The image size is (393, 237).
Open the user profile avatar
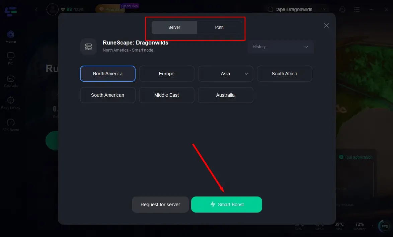point(53,9)
